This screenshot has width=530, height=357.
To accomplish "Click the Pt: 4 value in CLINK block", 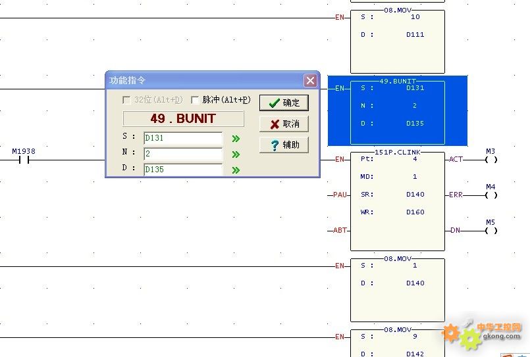I will pyautogui.click(x=415, y=159).
